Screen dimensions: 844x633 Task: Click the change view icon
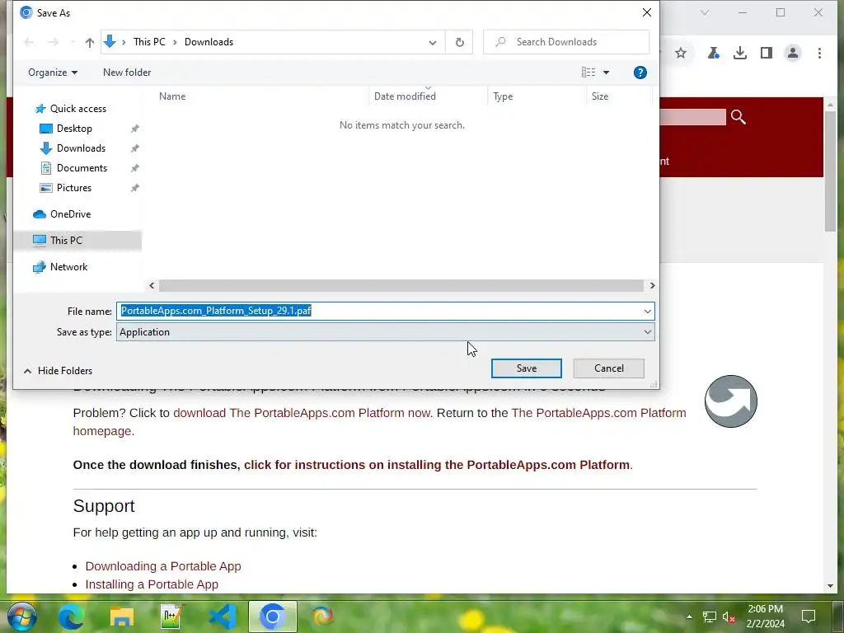(588, 73)
